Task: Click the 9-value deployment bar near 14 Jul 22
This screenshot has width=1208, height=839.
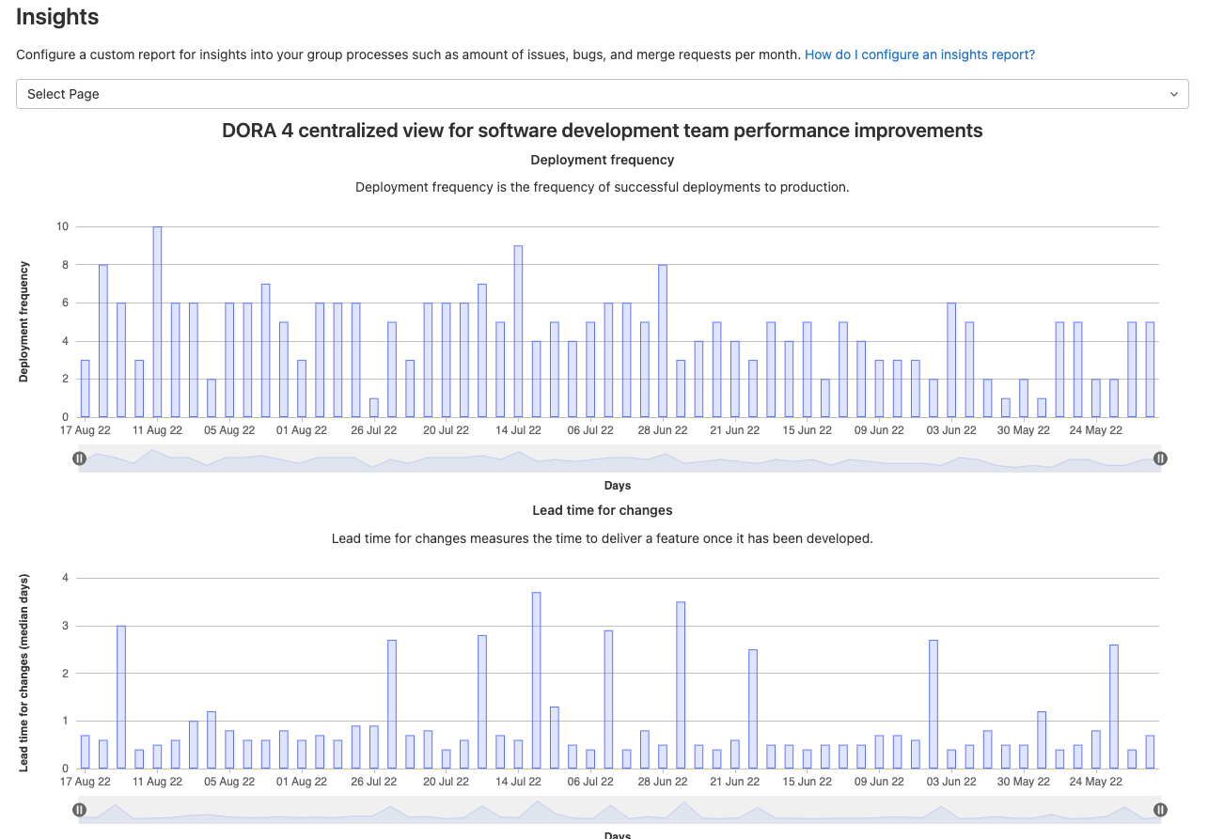Action: pyautogui.click(x=518, y=329)
